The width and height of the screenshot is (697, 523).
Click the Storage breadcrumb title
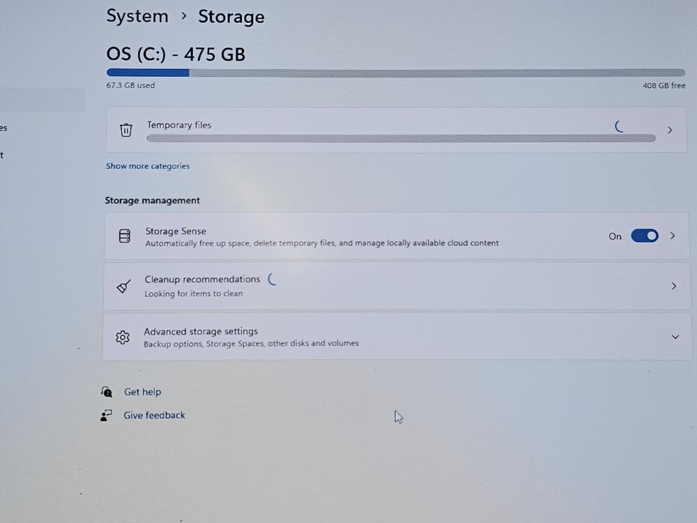(x=231, y=17)
